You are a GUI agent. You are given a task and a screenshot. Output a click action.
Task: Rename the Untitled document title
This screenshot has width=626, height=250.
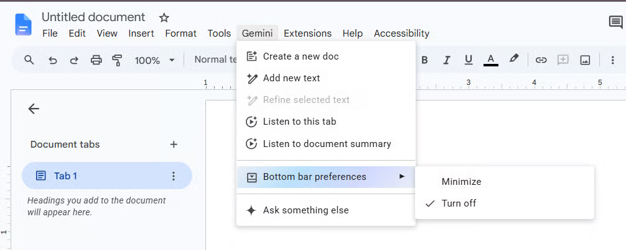(x=93, y=17)
